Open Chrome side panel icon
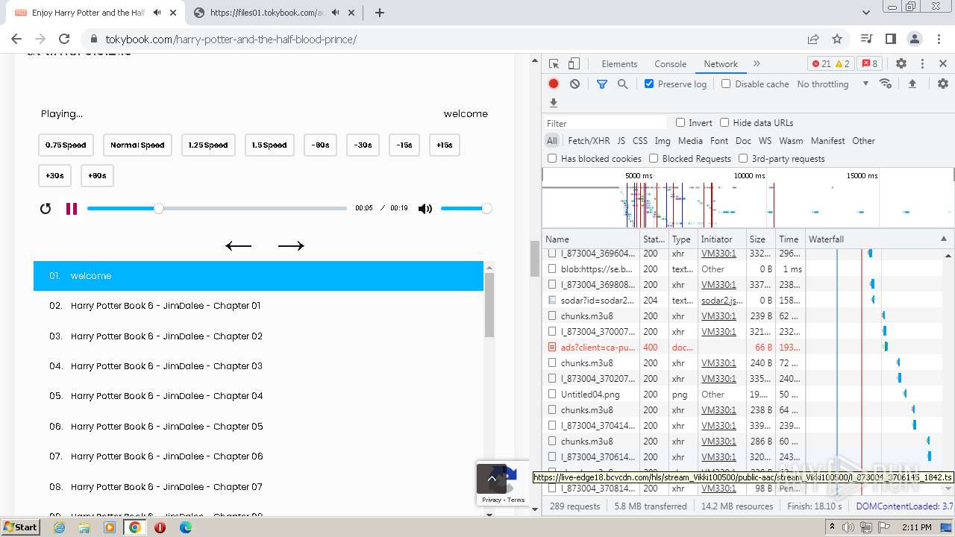This screenshot has width=955, height=537. tap(890, 39)
